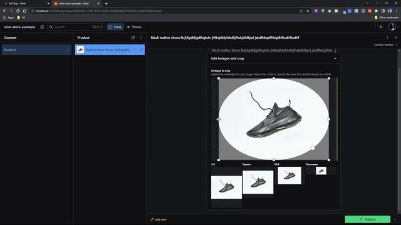Viewport: 401px width, 225px height.
Task: Switch to the first browser tab
Action: (x=26, y=4)
